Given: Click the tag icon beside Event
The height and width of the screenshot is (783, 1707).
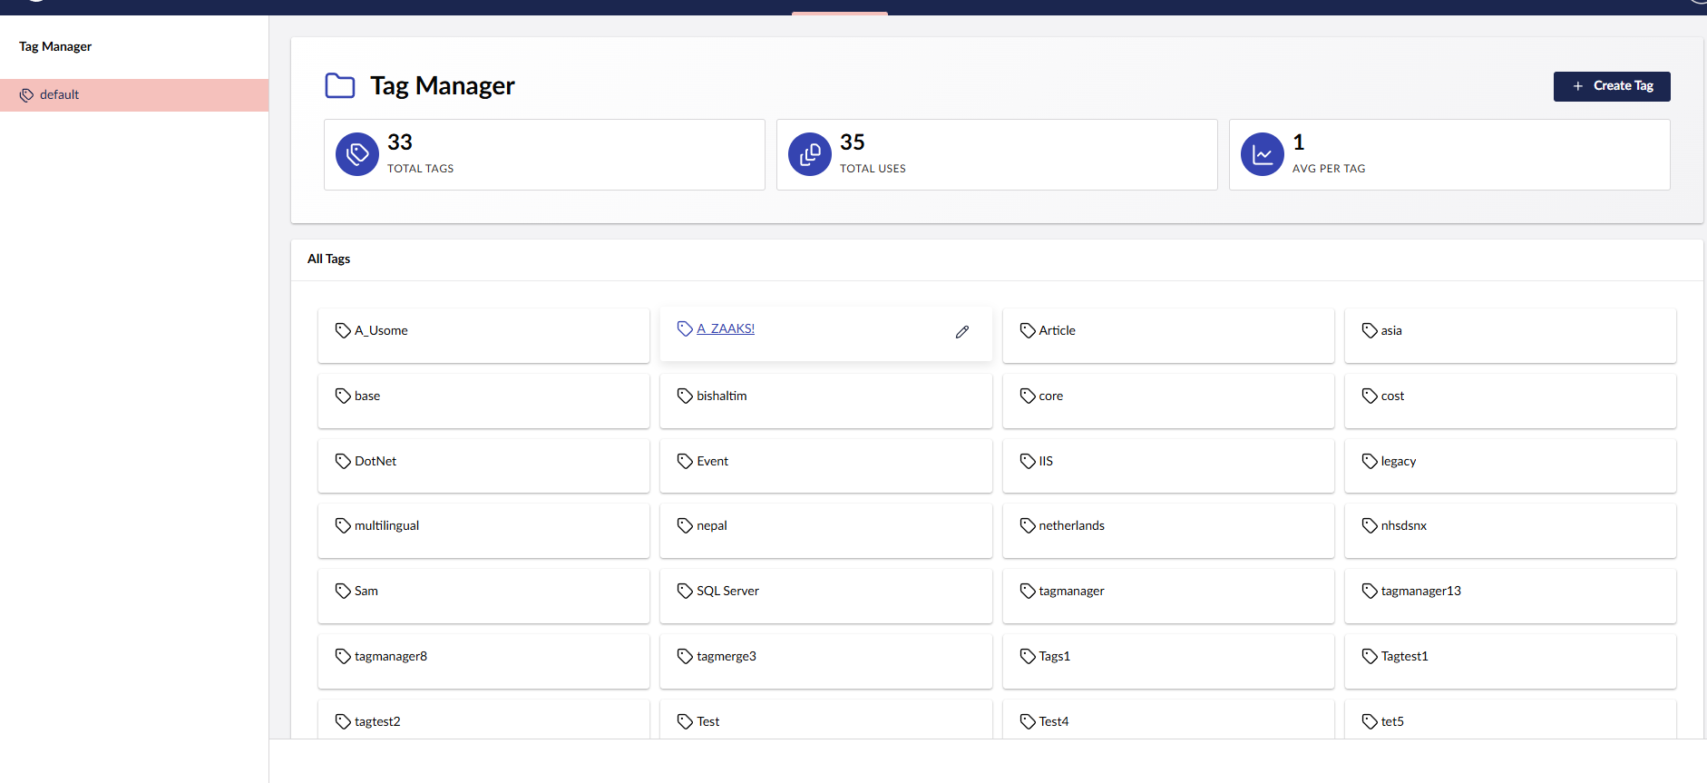Looking at the screenshot, I should click(x=685, y=461).
